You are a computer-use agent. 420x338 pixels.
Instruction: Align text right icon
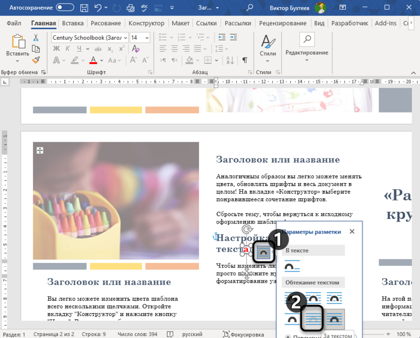click(186, 49)
